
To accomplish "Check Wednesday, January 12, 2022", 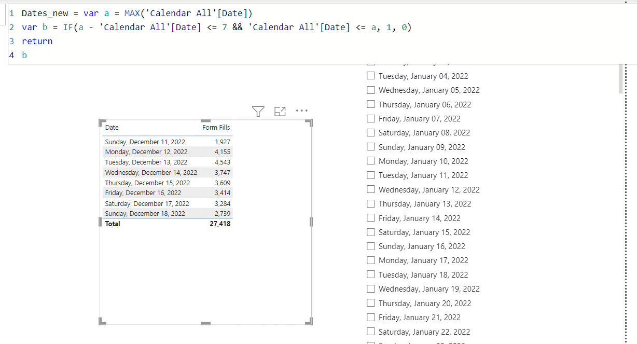I will [370, 189].
